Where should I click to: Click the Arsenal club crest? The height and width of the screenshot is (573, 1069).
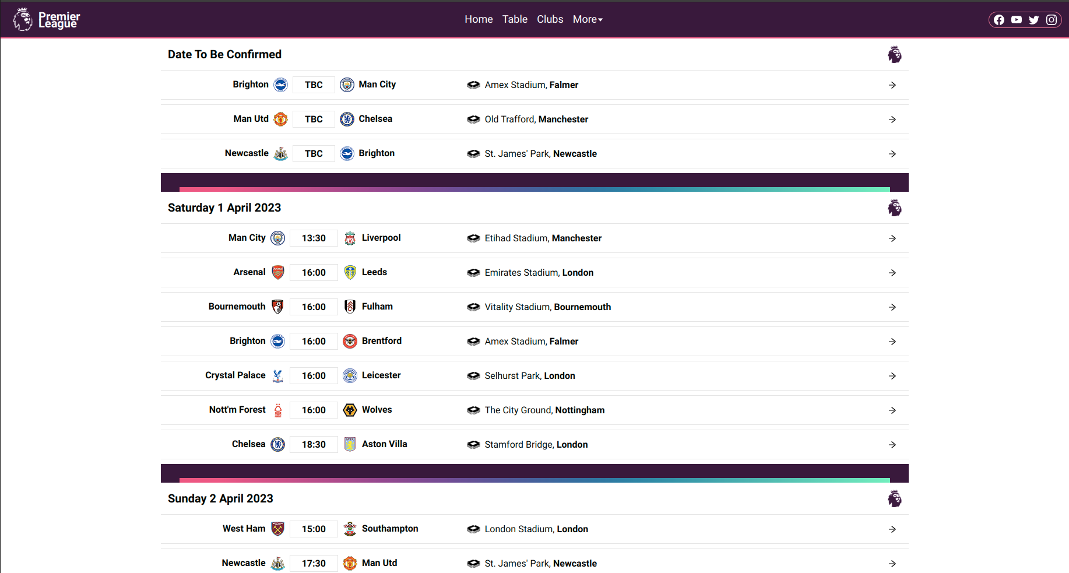(278, 272)
